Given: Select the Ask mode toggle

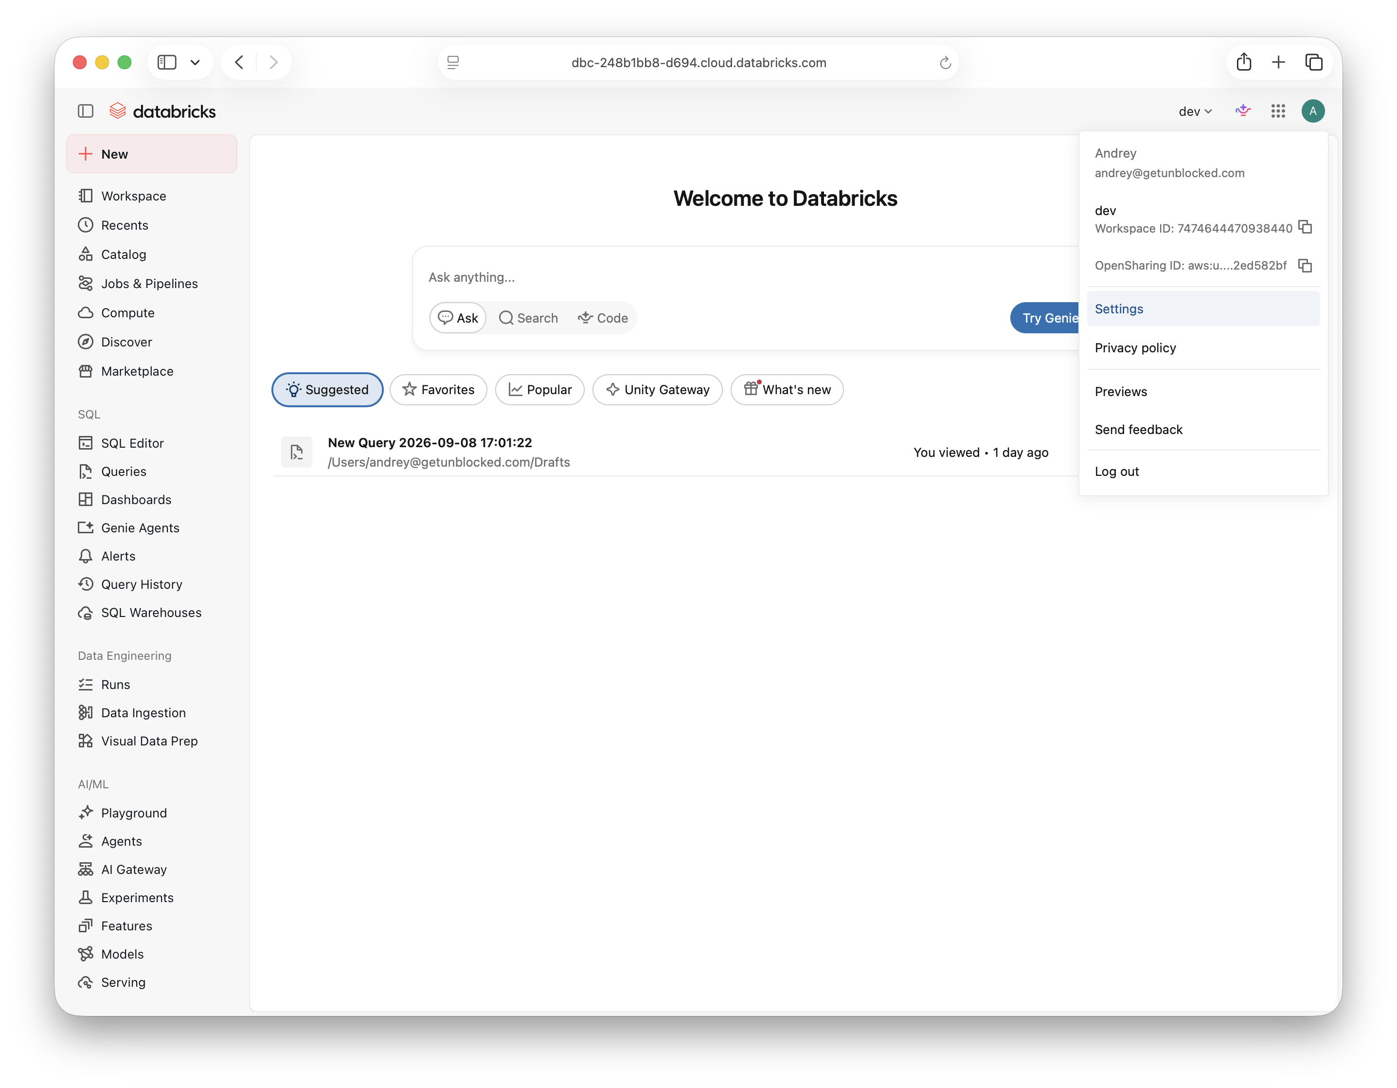Looking at the screenshot, I should [458, 318].
